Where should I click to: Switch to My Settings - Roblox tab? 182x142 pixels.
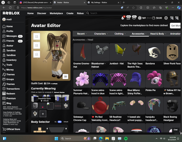pos(103,3)
